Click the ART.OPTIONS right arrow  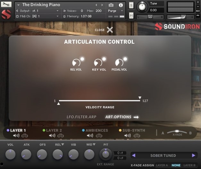[136, 117]
